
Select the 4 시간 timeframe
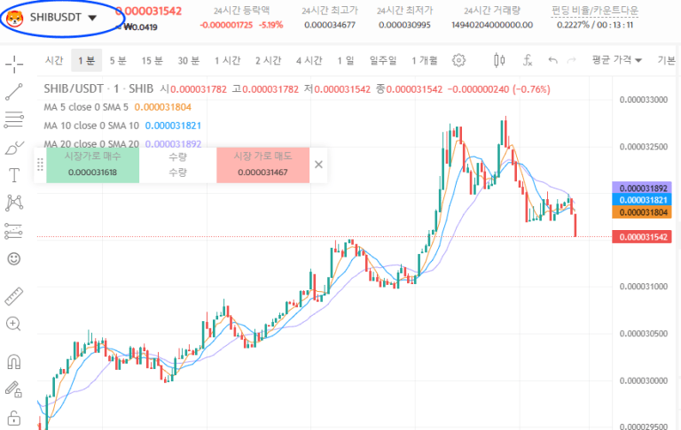308,60
